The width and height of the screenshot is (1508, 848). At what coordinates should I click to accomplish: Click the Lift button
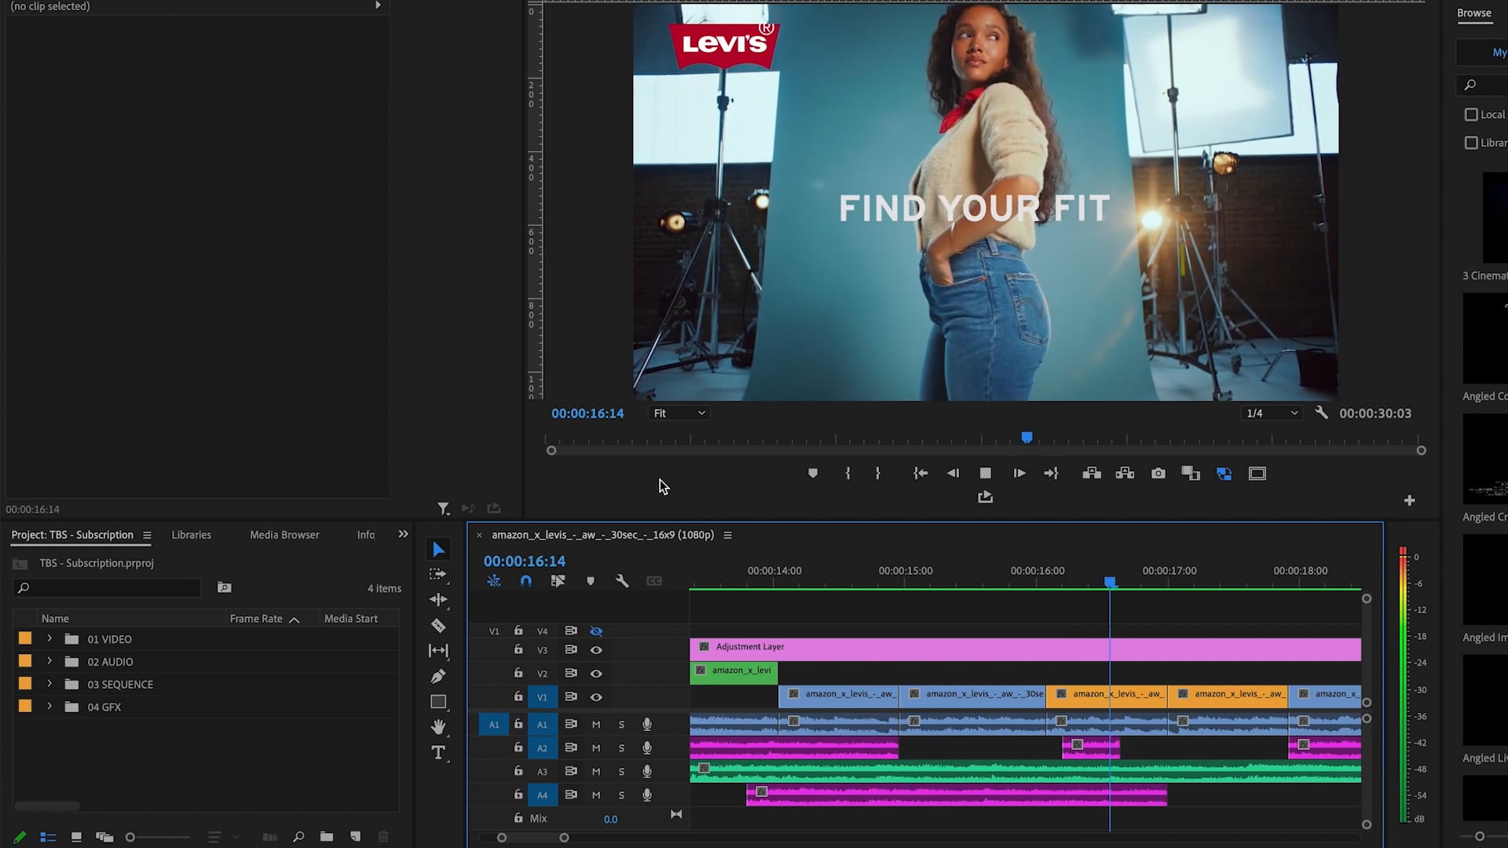click(1092, 473)
